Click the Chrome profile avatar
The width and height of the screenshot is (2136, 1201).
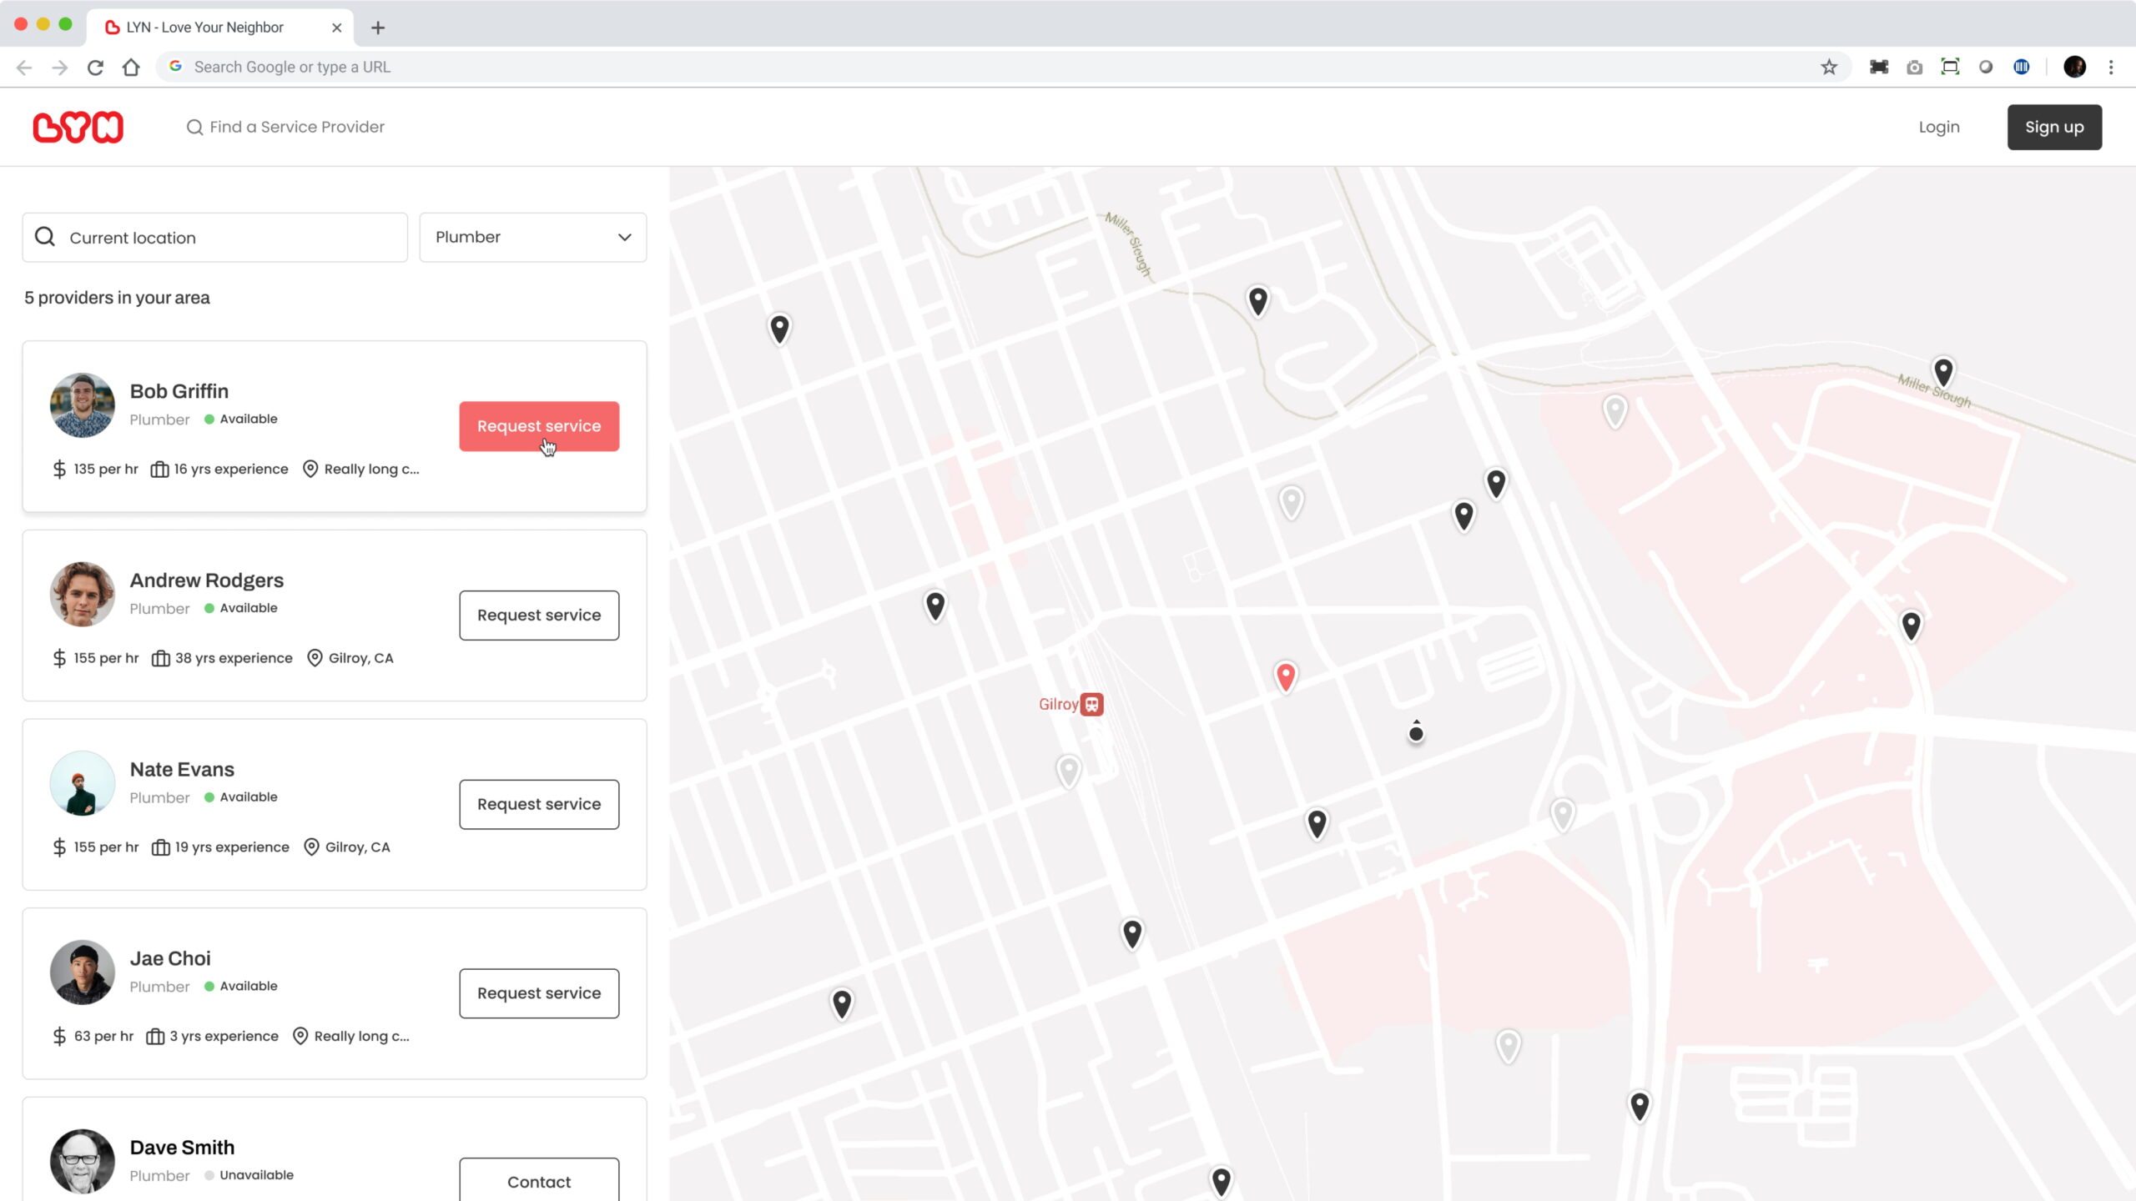click(2074, 67)
